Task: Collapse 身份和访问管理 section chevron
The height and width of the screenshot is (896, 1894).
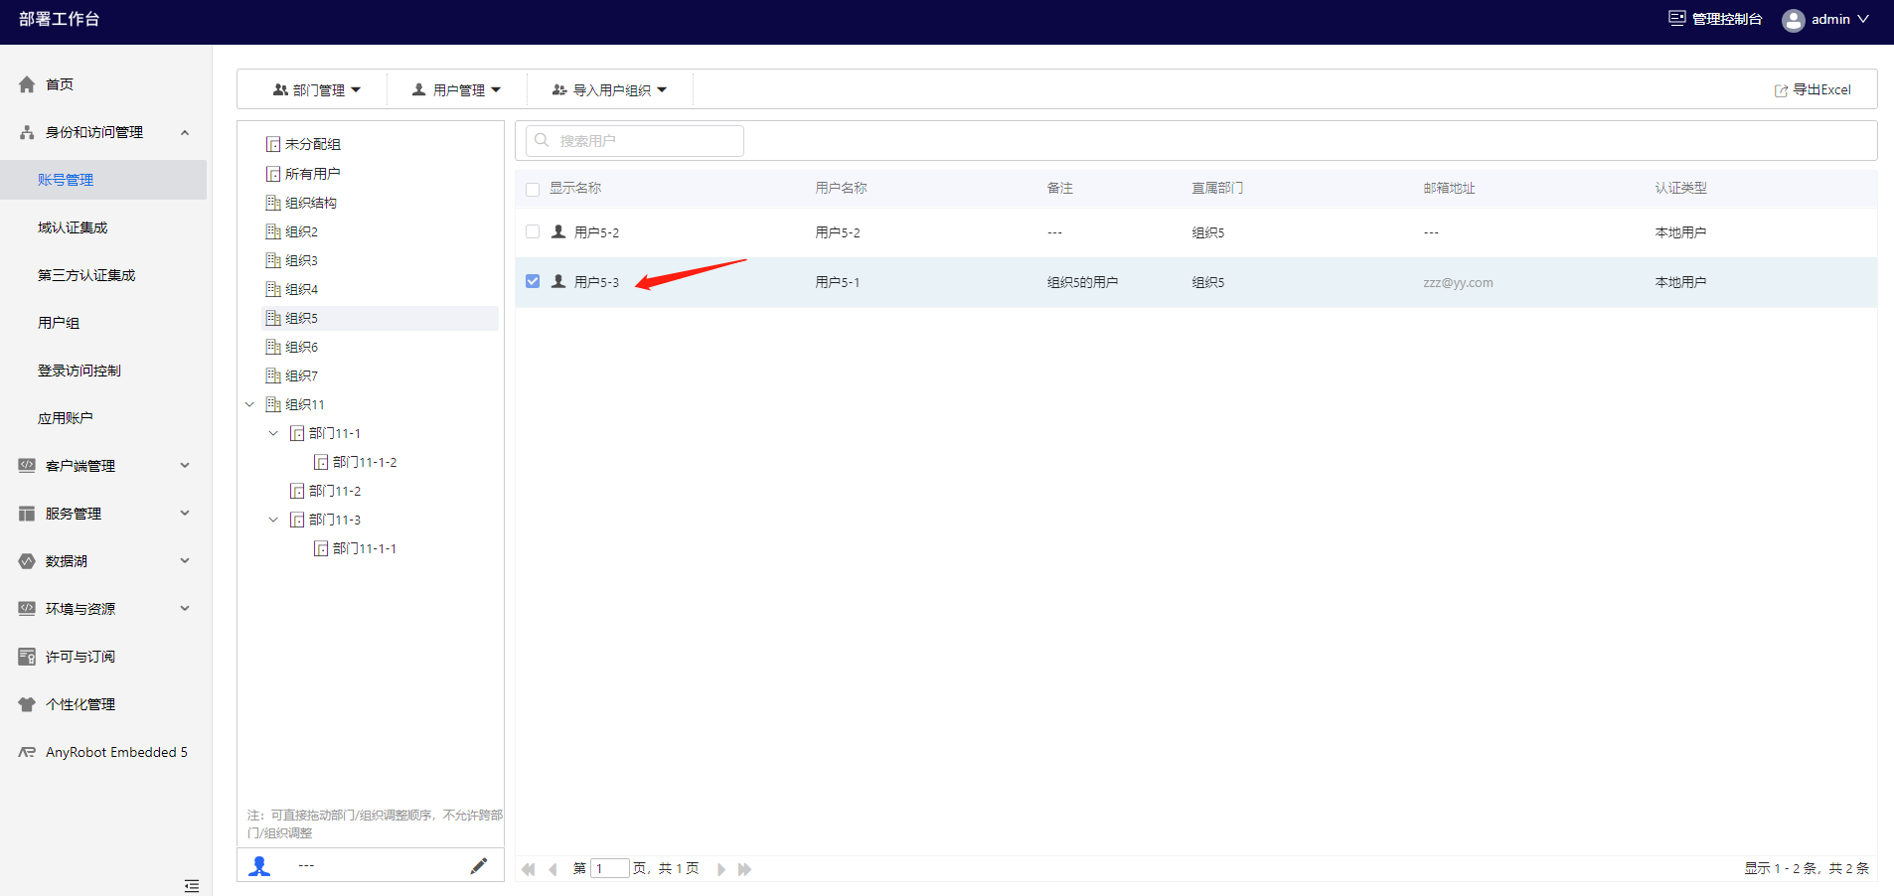Action: point(185,132)
